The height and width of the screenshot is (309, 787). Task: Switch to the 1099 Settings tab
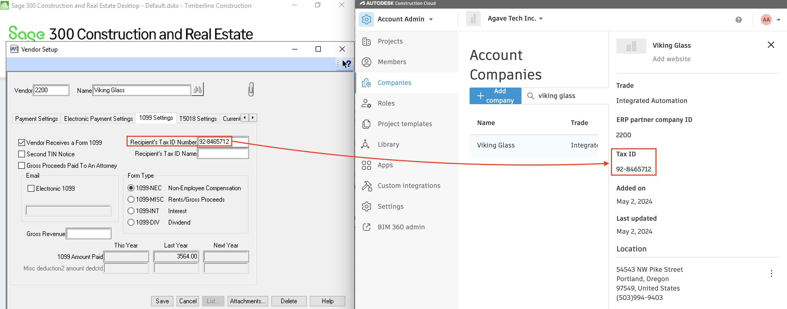pos(156,118)
